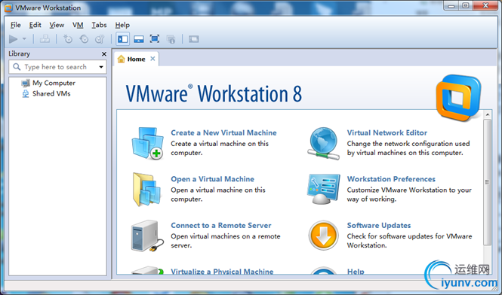Click the Workstation Preferences monitor icon
This screenshot has width=502, height=295.
(323, 189)
